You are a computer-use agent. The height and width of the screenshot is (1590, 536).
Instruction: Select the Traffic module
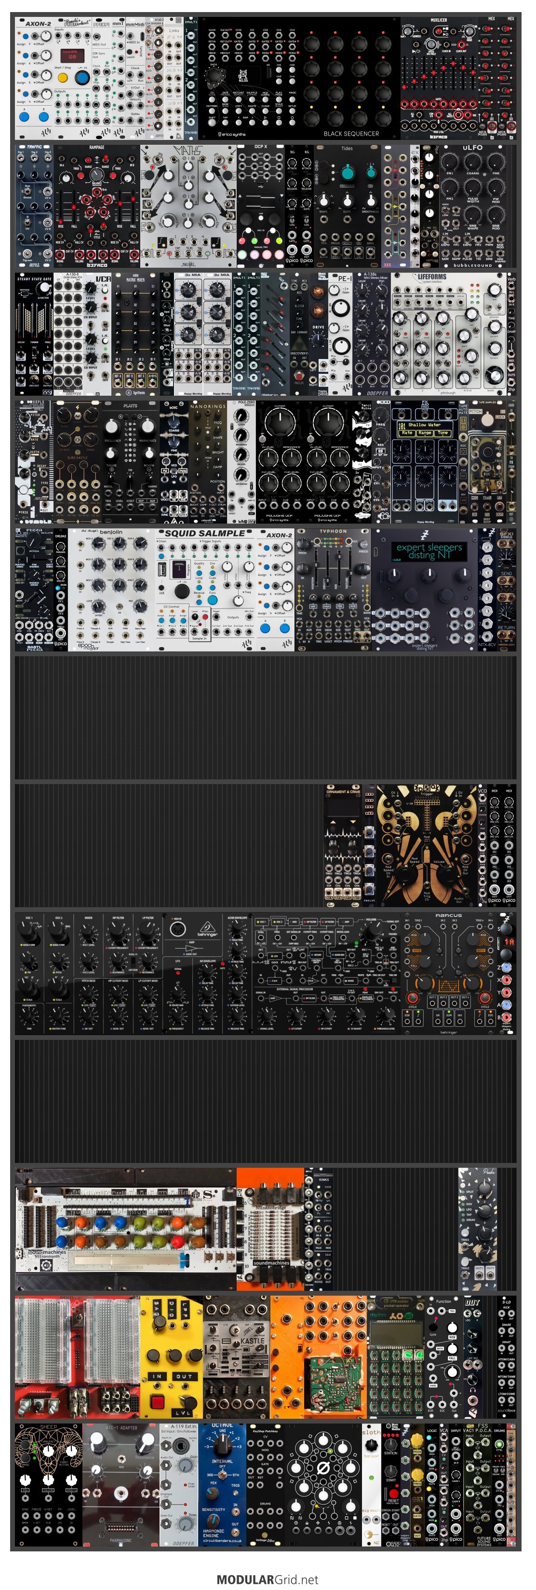click(x=34, y=206)
